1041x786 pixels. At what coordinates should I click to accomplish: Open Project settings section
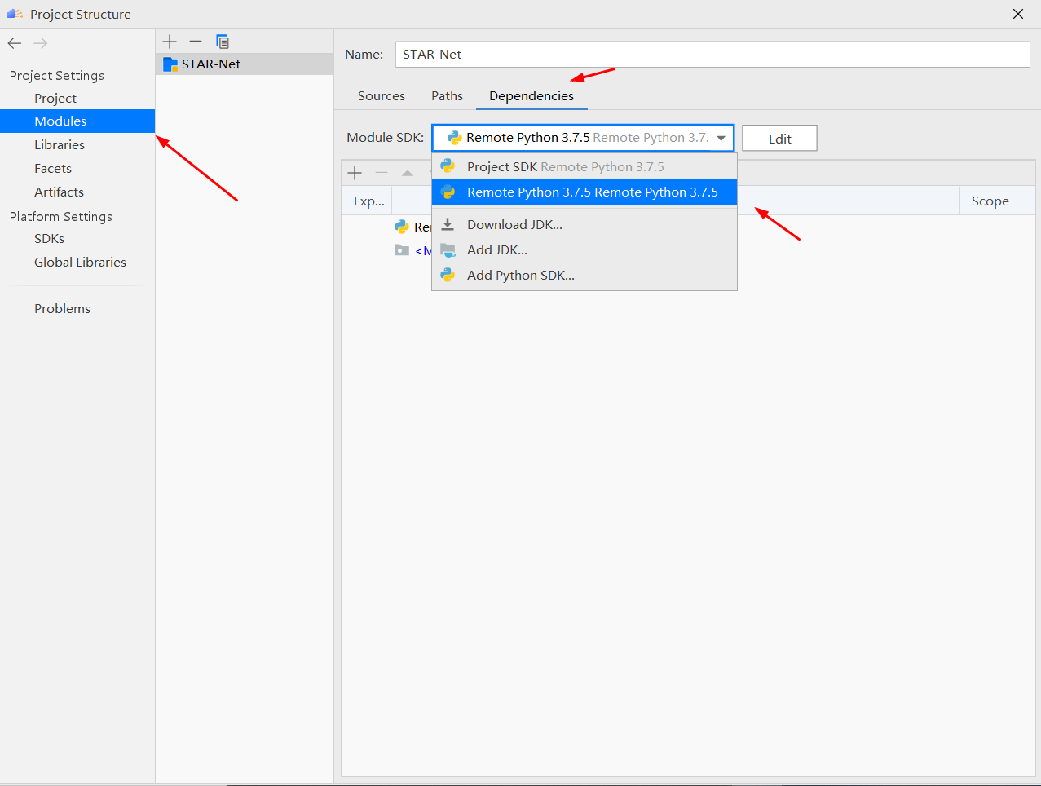click(55, 98)
